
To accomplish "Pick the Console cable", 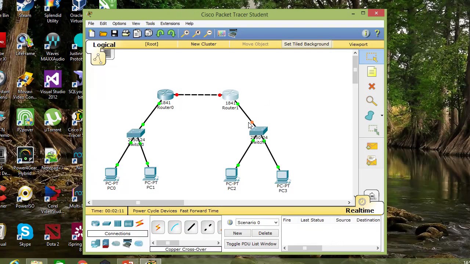I will pos(175,228).
